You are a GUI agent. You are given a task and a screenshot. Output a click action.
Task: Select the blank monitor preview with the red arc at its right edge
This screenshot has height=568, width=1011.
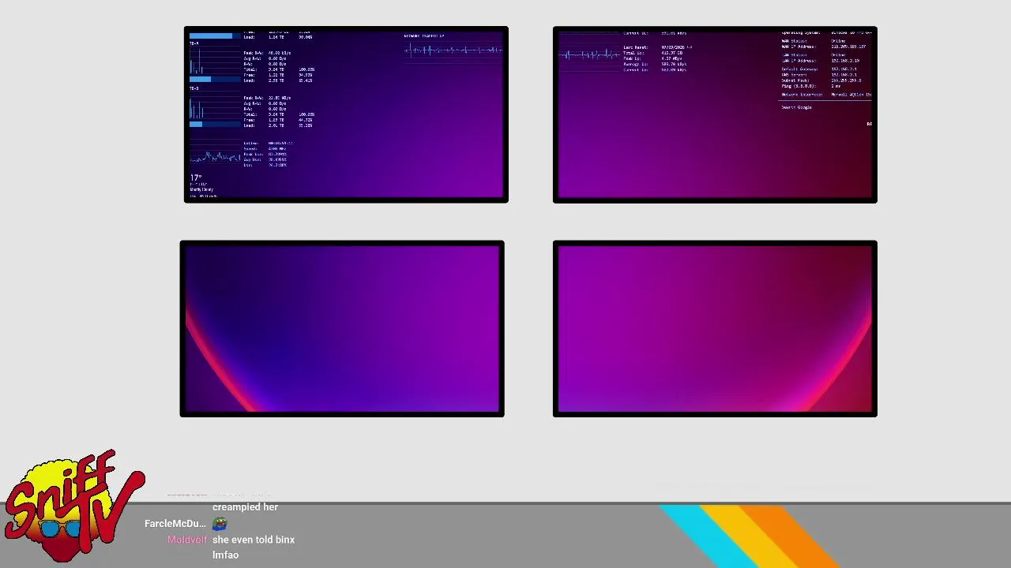[x=715, y=328]
